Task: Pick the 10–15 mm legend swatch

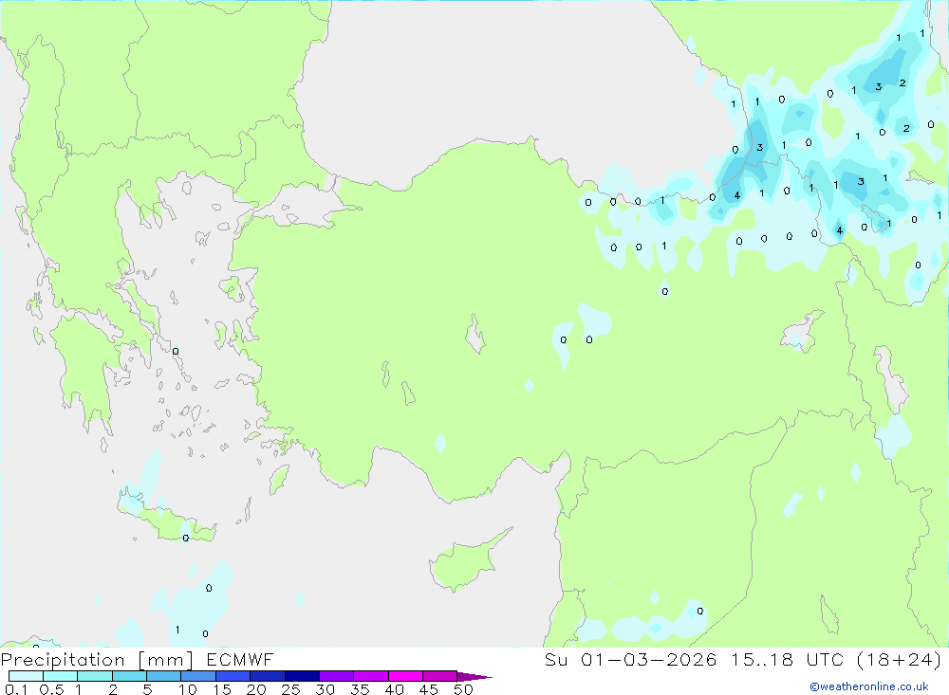Action: coord(198,676)
